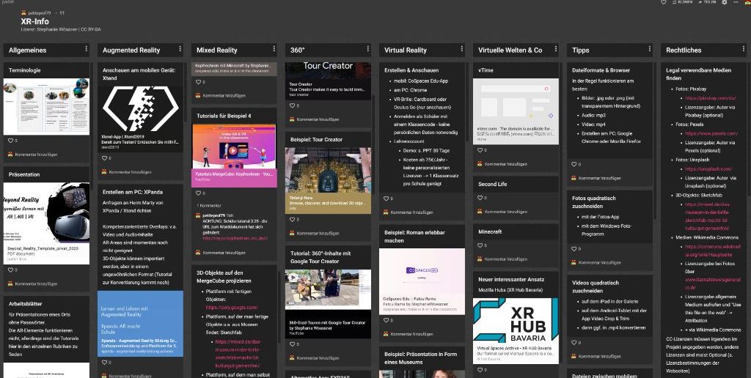This screenshot has width=751, height=378.
Task: Open Xtend-App logo thumbnail
Action: click(x=140, y=108)
